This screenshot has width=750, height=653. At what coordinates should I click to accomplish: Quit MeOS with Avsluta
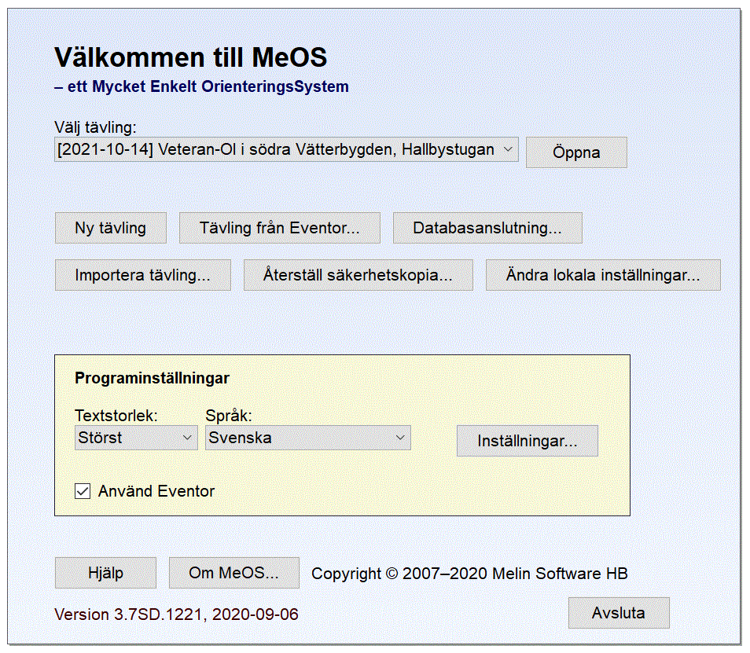tap(618, 613)
